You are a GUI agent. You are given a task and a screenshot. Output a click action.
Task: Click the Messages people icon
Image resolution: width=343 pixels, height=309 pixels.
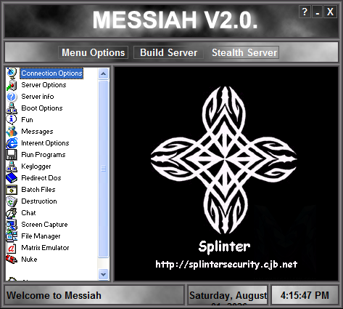[12, 132]
